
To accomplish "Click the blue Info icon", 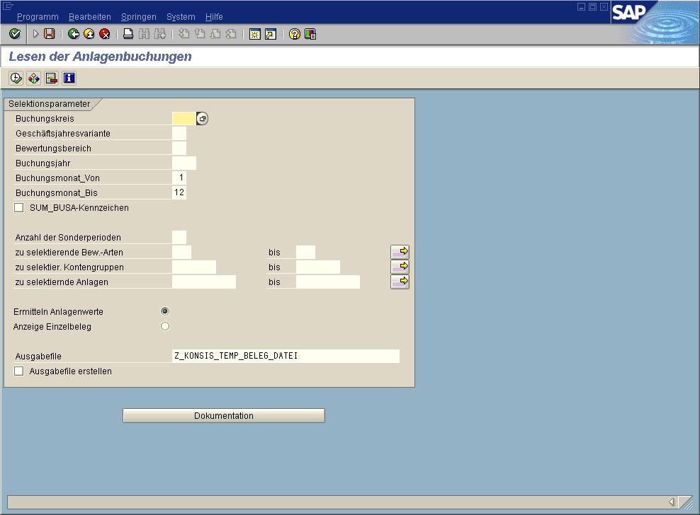I will [69, 78].
